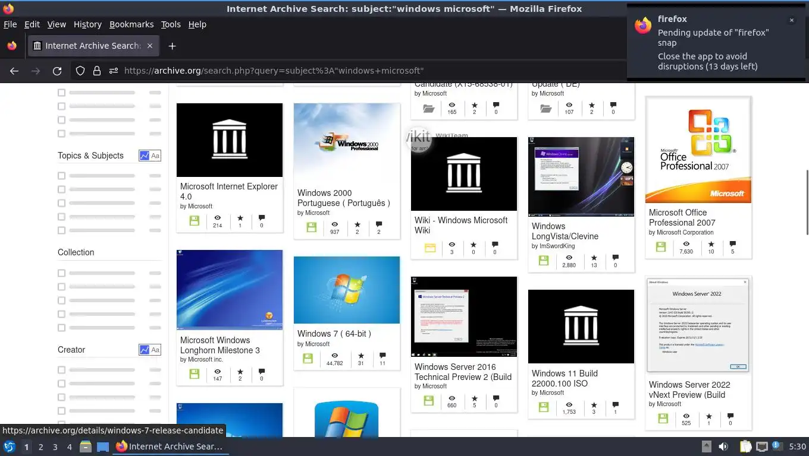This screenshot has height=456, width=809.
Task: Open the taskbar application menu icon
Action: pyautogui.click(x=9, y=446)
